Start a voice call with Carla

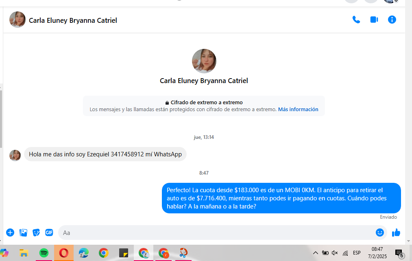coord(356,20)
